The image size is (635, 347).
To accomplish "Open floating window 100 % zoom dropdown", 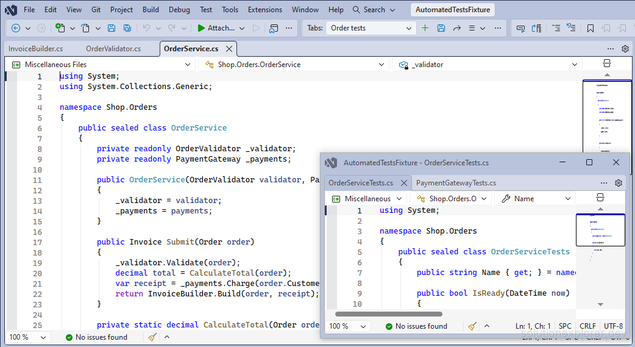I will (347, 326).
